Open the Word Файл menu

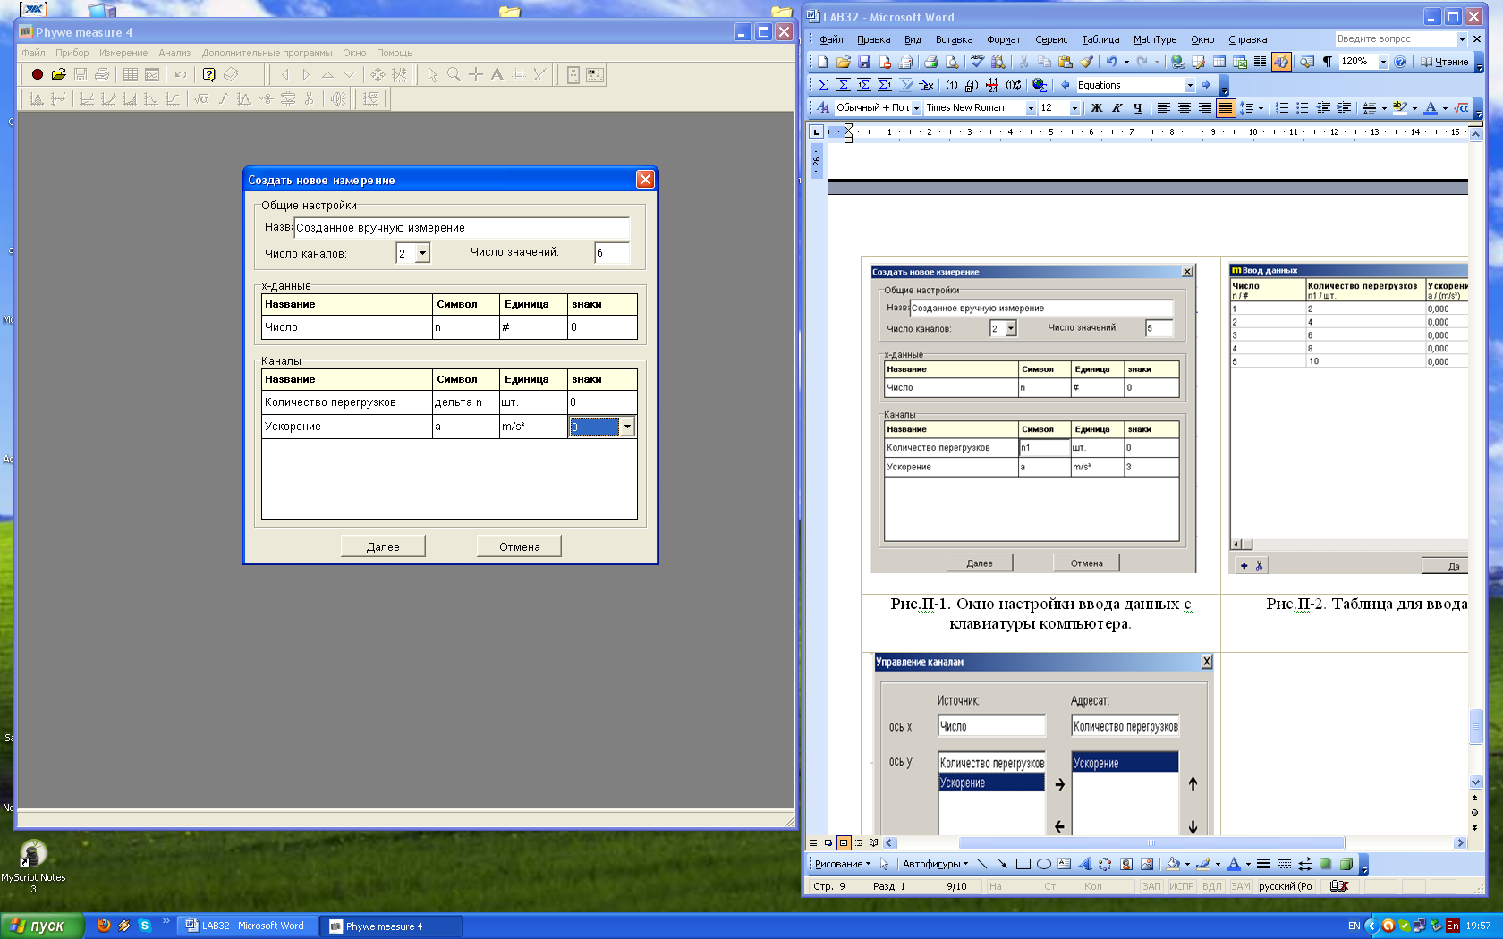pos(831,39)
